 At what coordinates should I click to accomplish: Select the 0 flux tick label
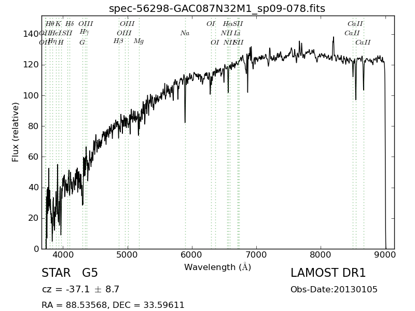pyautogui.click(x=36, y=249)
